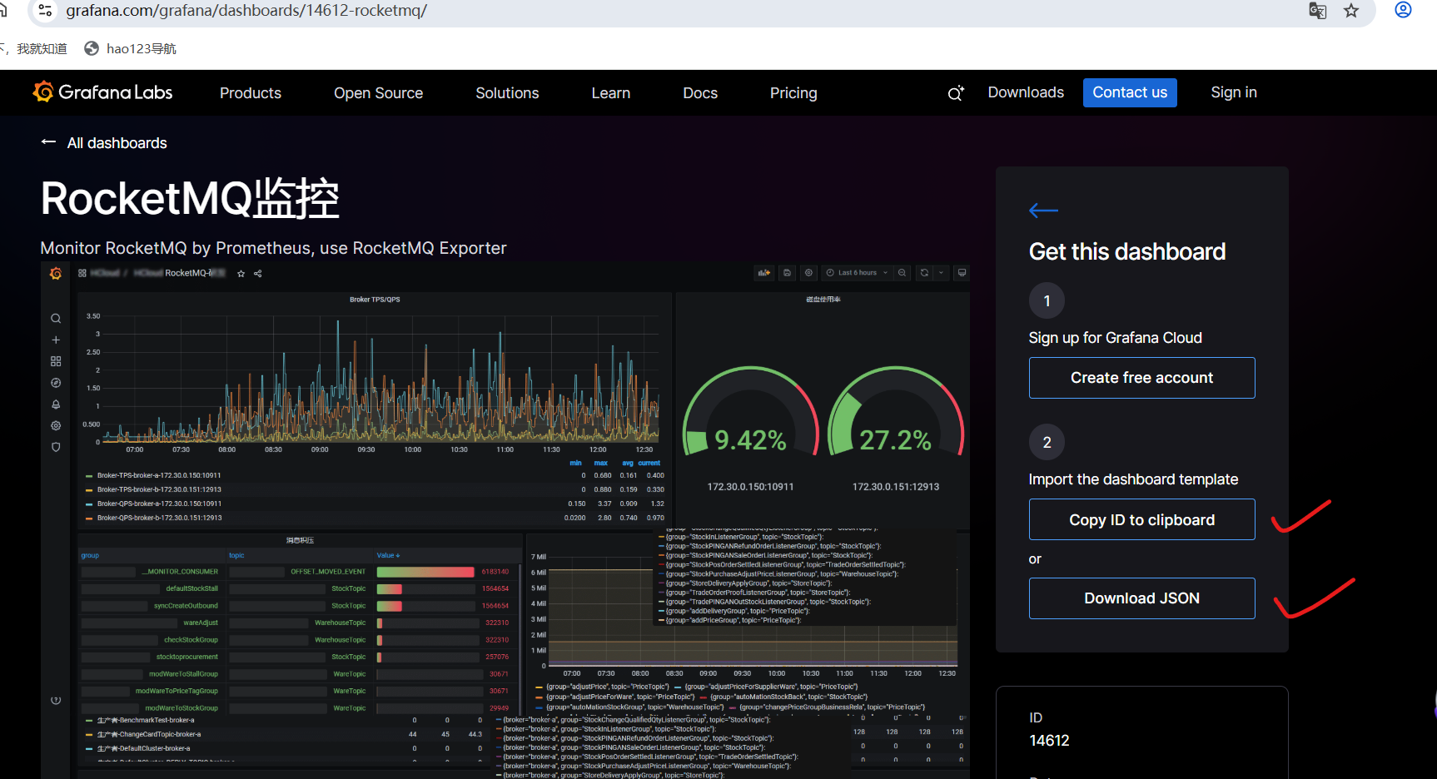Viewport: 1437px width, 779px height.
Task: Click the Add panel icon in dashboard toolbar
Action: 764,272
